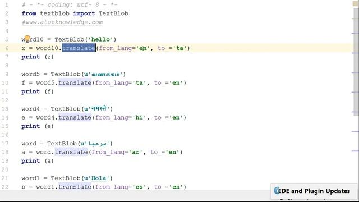This screenshot has height=202, width=359.
Task: Click the 'ar' language code on line 18
Action: [135, 152]
